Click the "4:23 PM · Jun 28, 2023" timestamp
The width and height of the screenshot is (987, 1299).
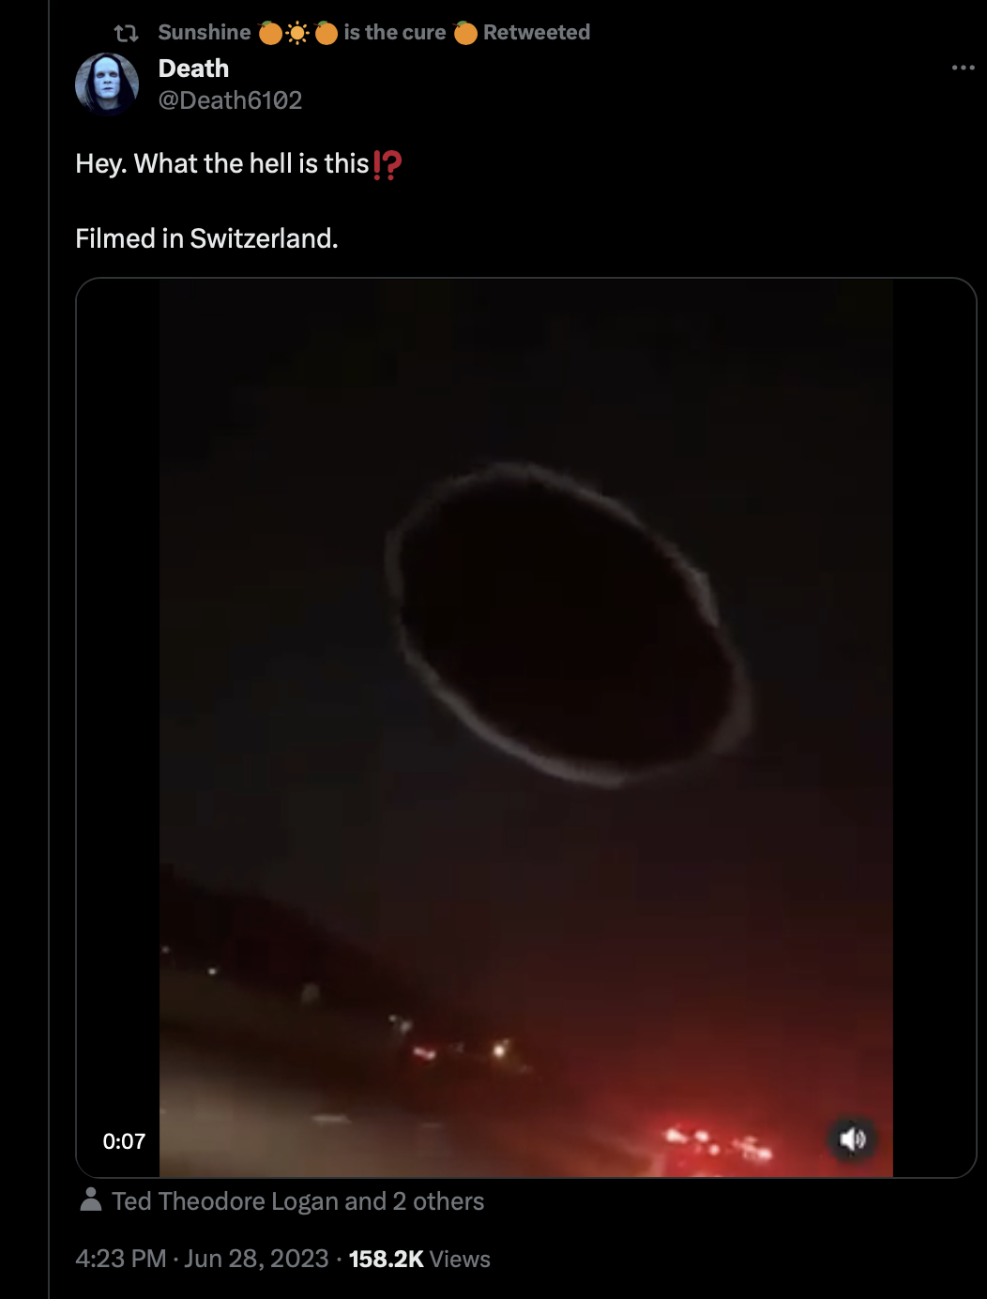click(x=202, y=1259)
